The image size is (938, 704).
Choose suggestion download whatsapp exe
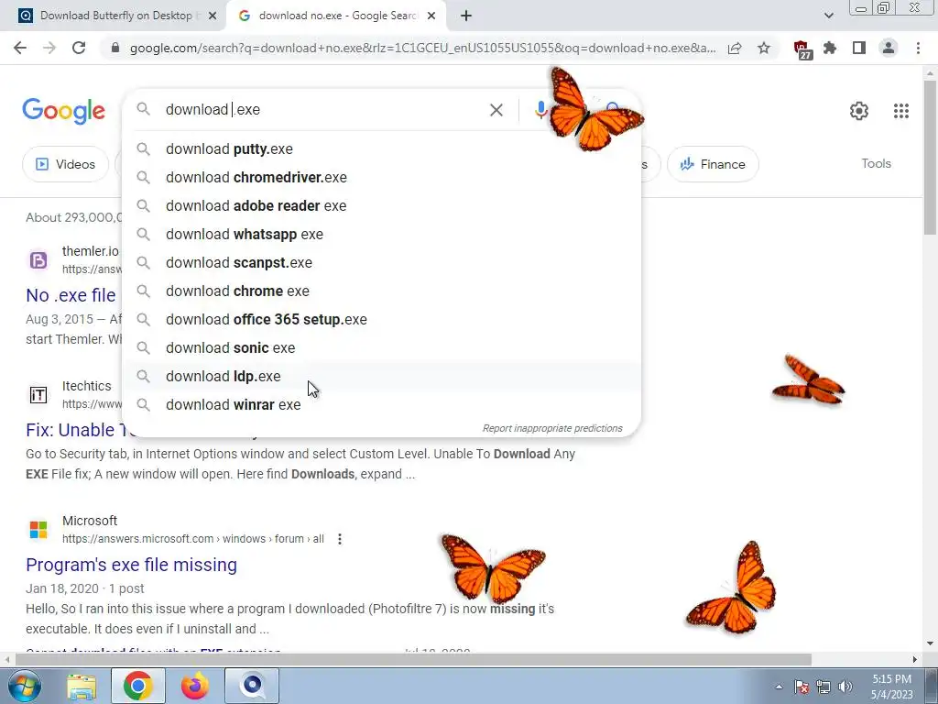(381, 234)
